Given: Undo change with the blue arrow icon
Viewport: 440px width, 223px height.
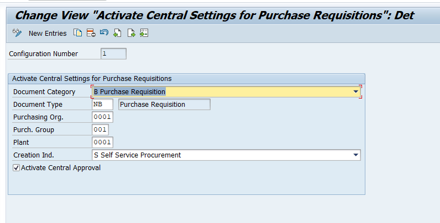Looking at the screenshot, I should click(x=104, y=32).
